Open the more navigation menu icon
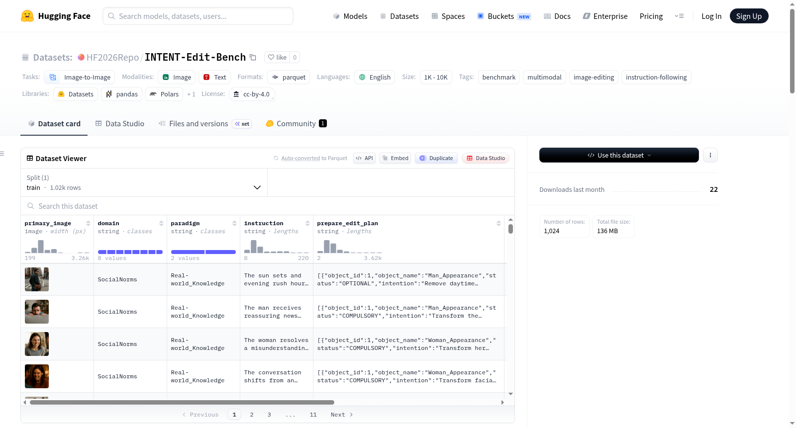Screen dimensions: 796x428 tap(679, 16)
